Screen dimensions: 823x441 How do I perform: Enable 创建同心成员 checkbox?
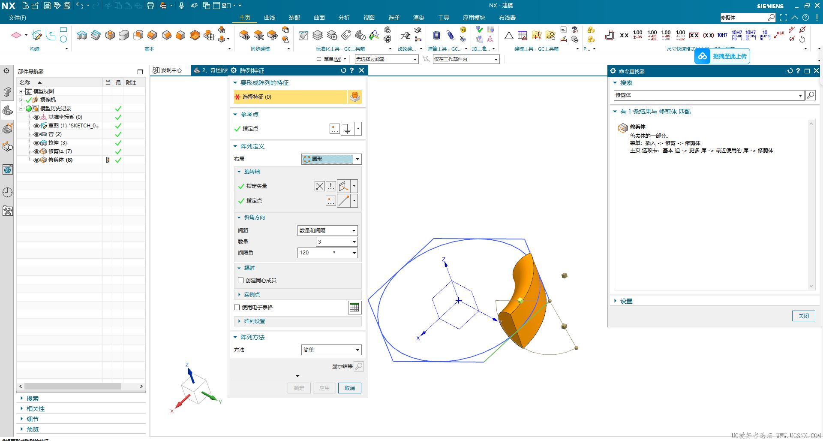[240, 280]
